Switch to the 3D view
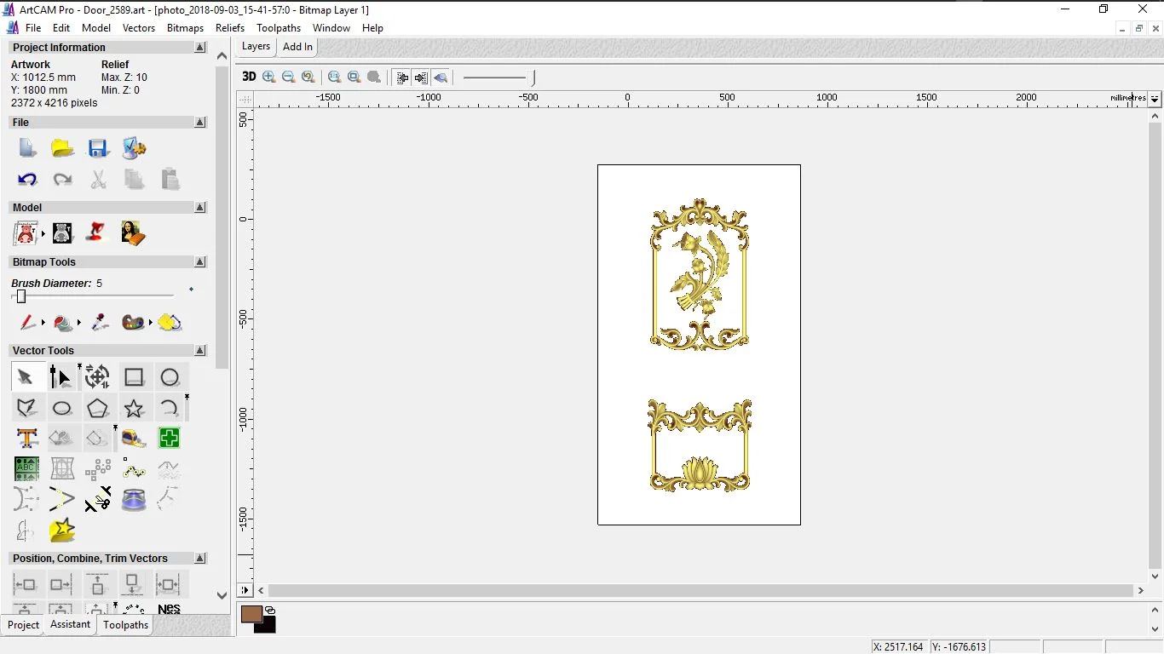1164x654 pixels. click(x=249, y=77)
